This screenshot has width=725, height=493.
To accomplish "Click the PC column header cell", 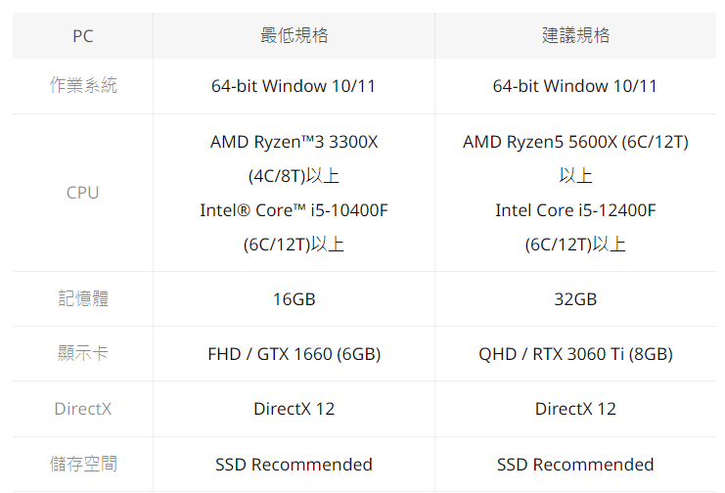I will pyautogui.click(x=83, y=36).
